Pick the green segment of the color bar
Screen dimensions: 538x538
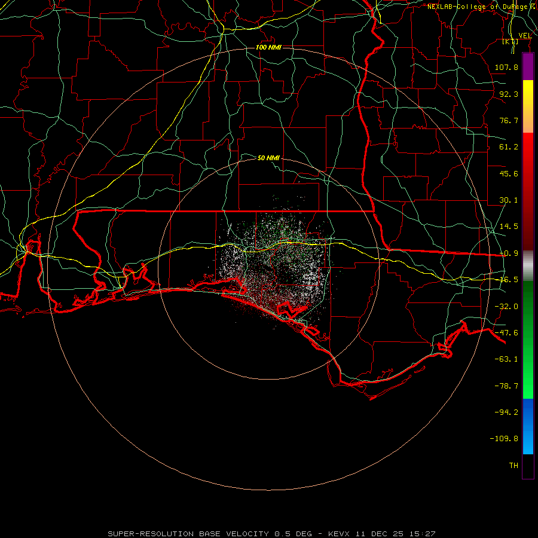point(528,340)
